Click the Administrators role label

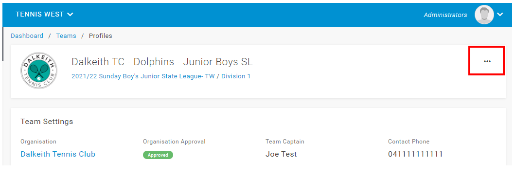click(x=445, y=15)
